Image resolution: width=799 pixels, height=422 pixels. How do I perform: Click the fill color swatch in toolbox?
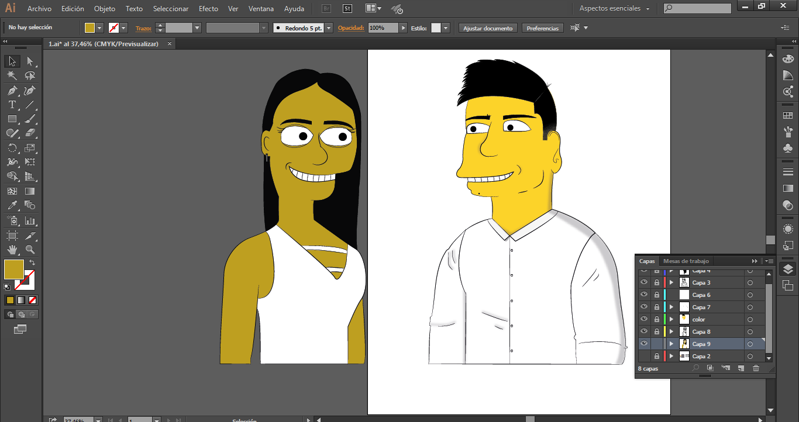pos(13,269)
